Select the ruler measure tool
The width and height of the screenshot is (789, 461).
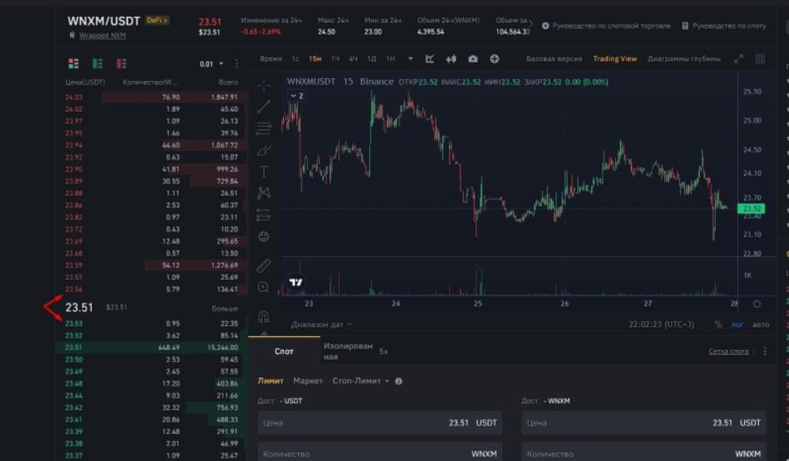click(x=264, y=265)
